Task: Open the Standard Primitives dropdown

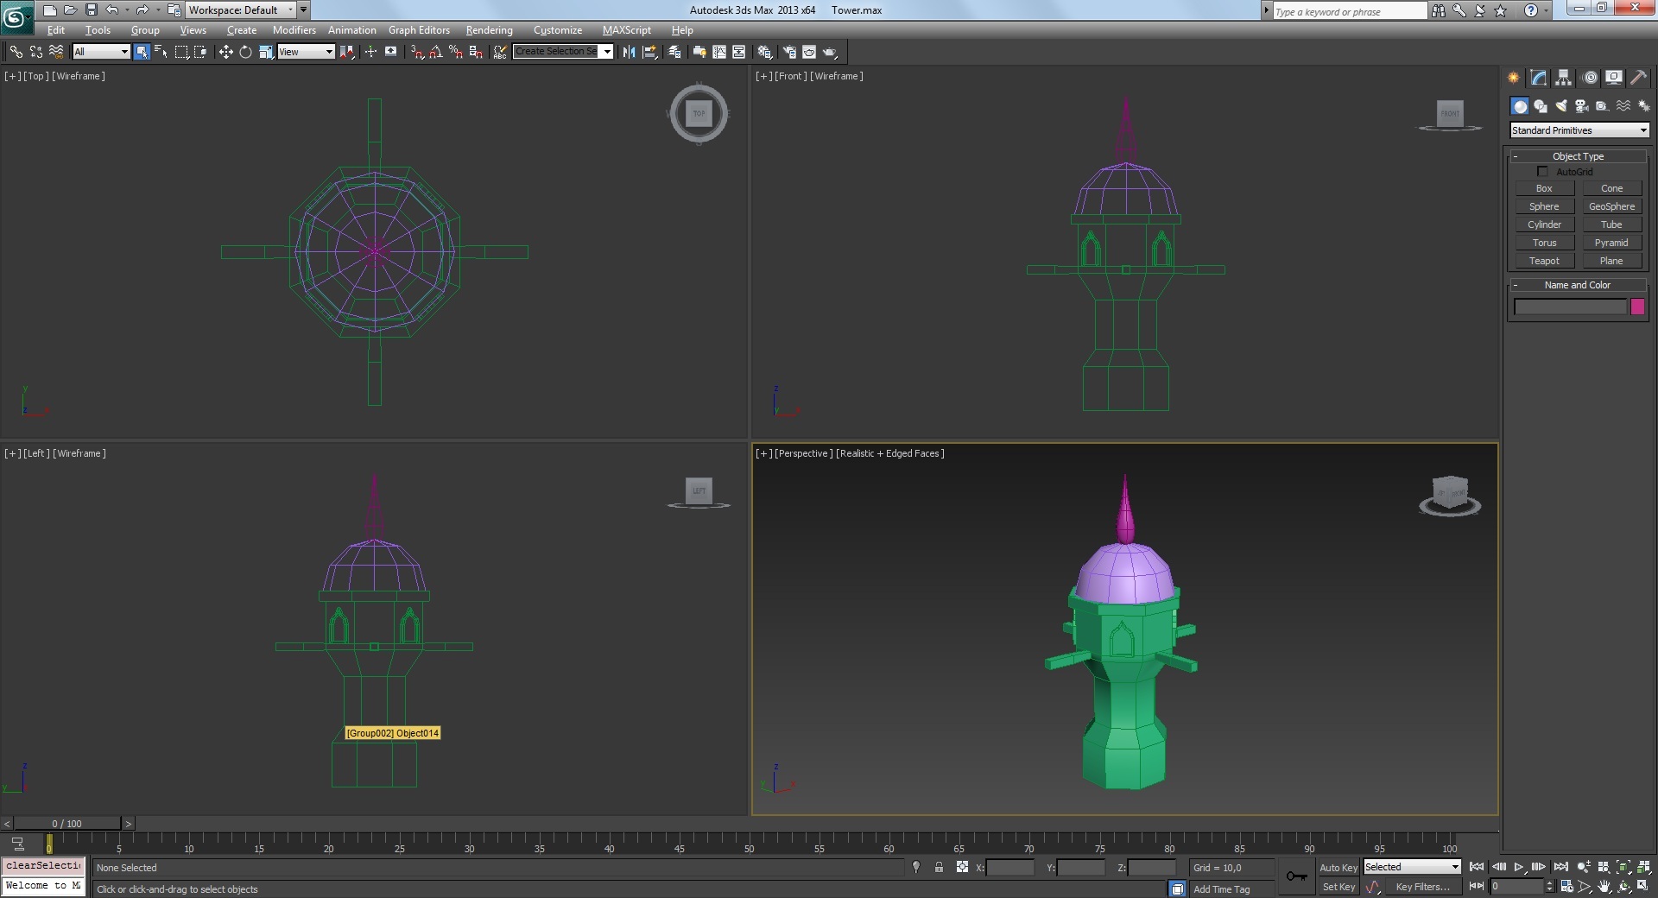Action: (1579, 130)
